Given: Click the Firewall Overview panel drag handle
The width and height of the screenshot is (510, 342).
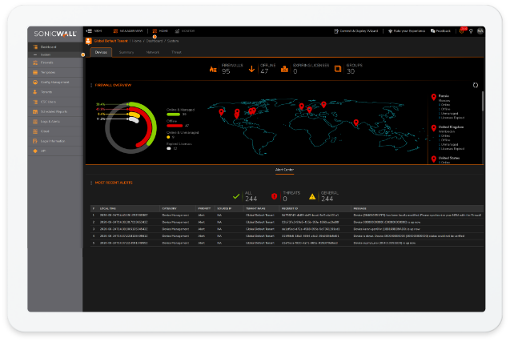Looking at the screenshot, I should pyautogui.click(x=91, y=85).
